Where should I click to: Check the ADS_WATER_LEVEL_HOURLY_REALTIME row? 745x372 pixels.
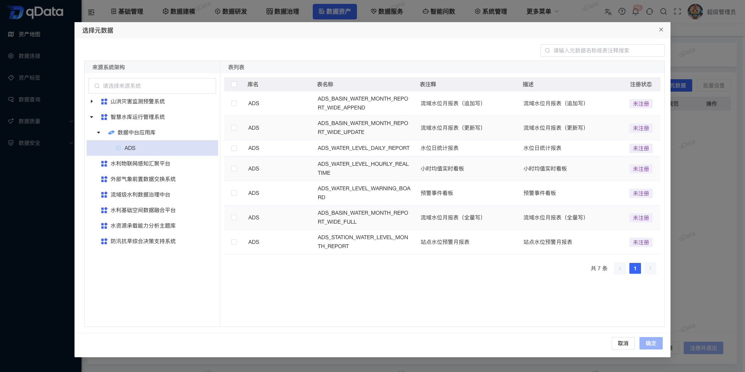234,169
